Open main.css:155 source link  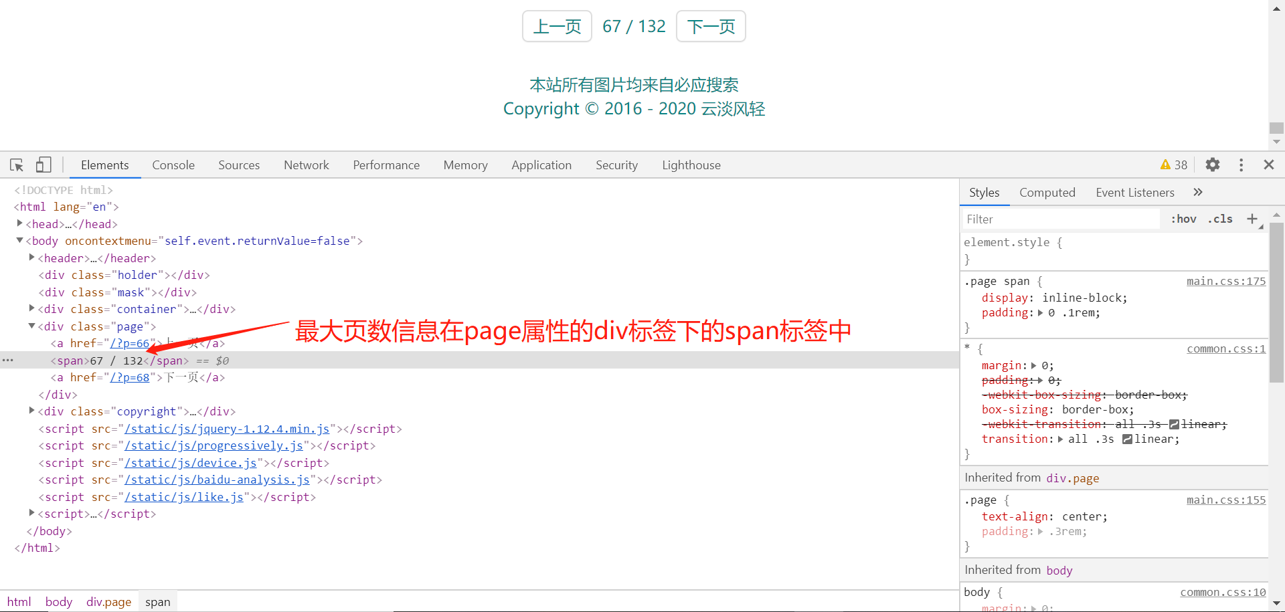pyautogui.click(x=1226, y=500)
